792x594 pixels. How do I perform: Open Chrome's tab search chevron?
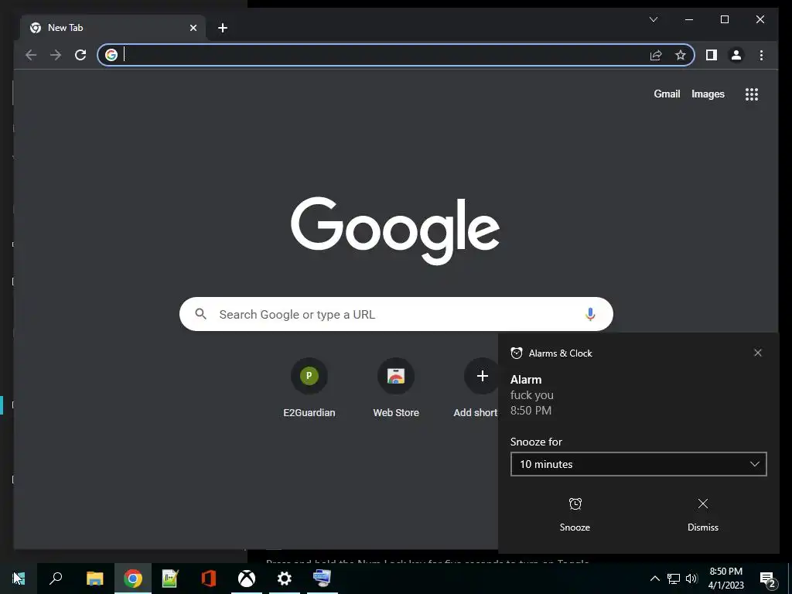[654, 19]
